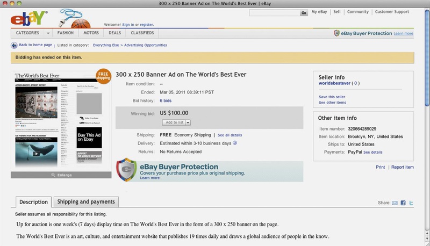Image resolution: width=430 pixels, height=246 pixels.
Task: Click the orange FREE shipping badge
Action: point(103,76)
